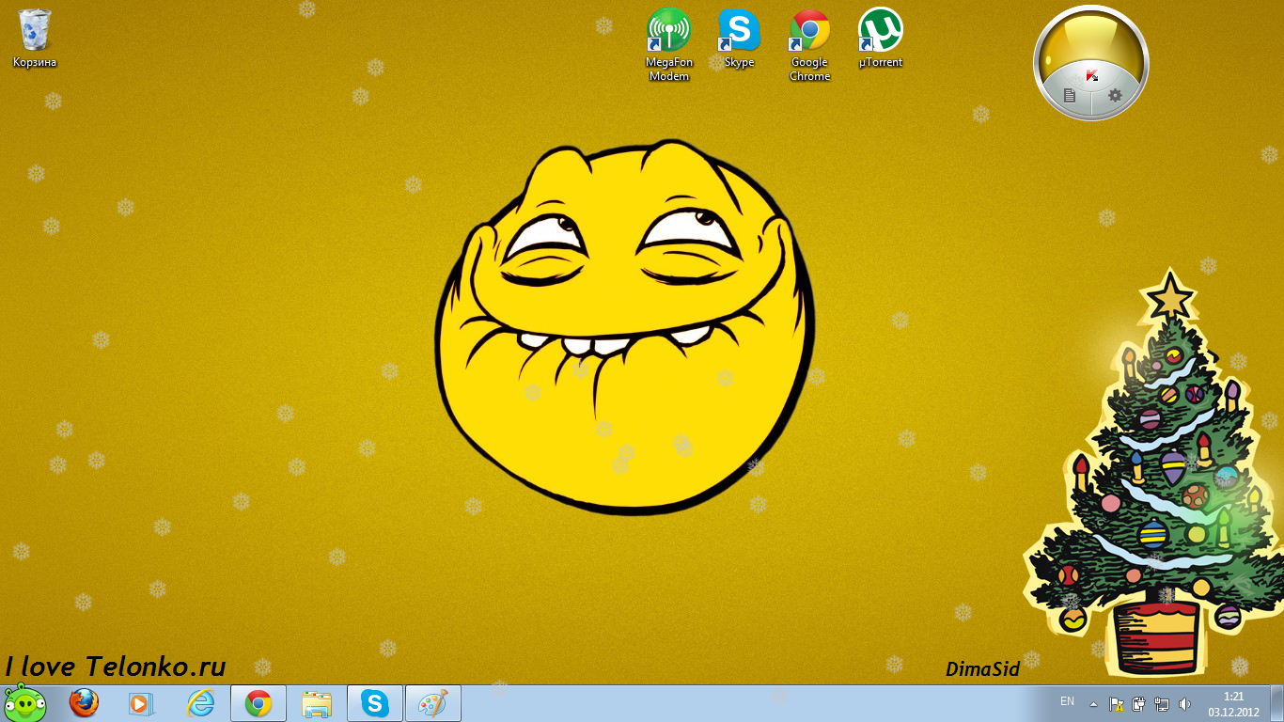The image size is (1284, 722).
Task: Open the clock showing 1:21
Action: (x=1233, y=703)
